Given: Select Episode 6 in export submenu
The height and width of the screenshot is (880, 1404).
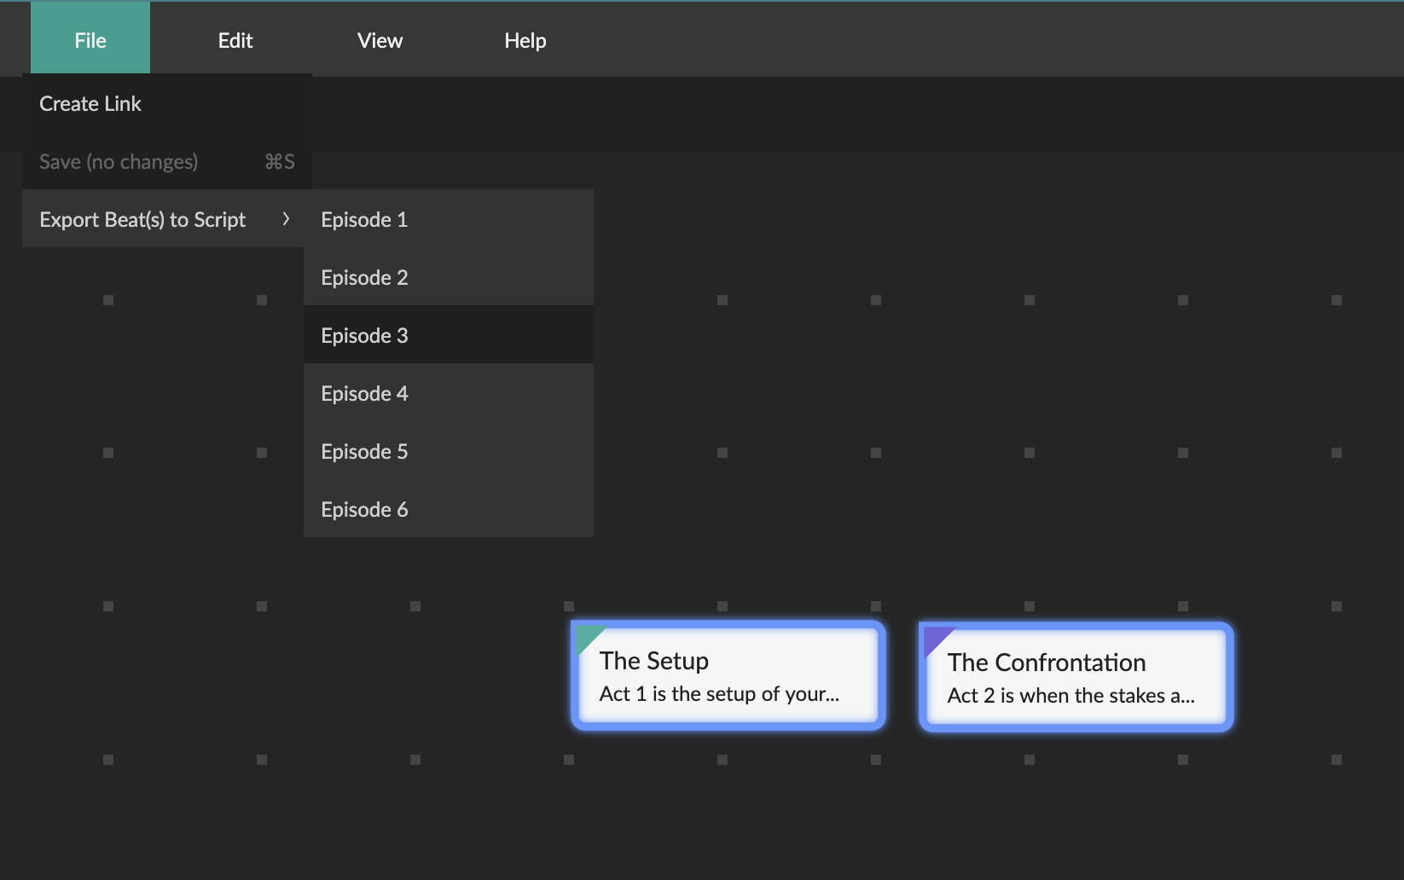Looking at the screenshot, I should tap(449, 509).
